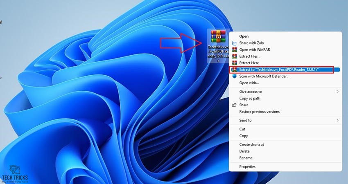The image size is (348, 184).
Task: Click the WinRAR icon next to Open with WinRAR
Action: coord(234,49)
